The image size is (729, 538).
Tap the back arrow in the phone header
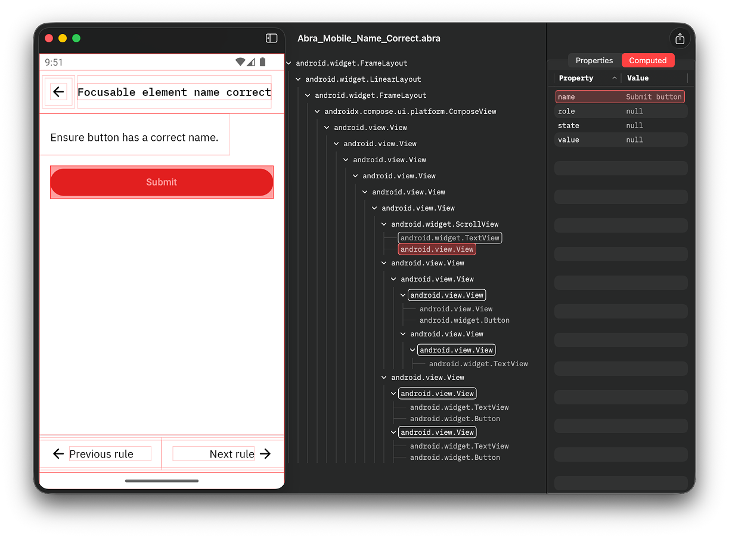point(58,91)
